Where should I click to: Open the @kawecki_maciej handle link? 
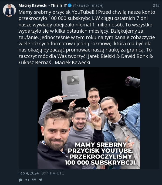point(88,5)
